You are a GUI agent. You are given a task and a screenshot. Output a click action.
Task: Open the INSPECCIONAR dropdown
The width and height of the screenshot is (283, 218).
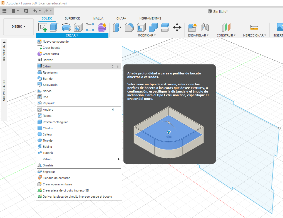coord(254,35)
